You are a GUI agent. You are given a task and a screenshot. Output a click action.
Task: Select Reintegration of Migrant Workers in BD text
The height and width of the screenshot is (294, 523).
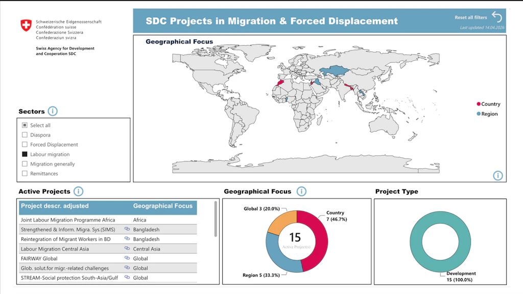pyautogui.click(x=65, y=239)
